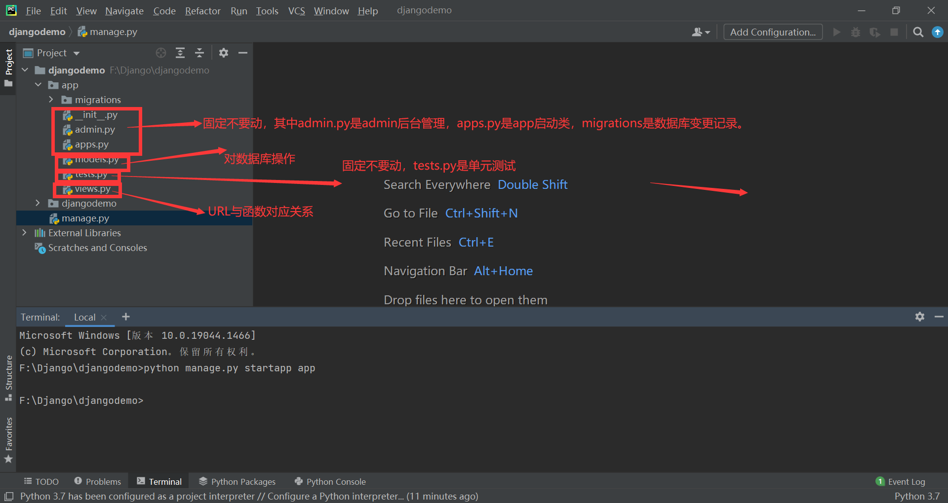Open the Edit menu
Viewport: 948px width, 503px height.
(58, 11)
